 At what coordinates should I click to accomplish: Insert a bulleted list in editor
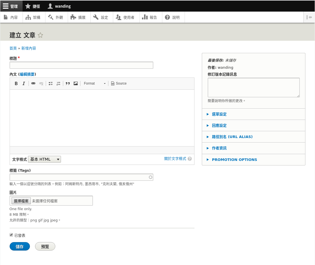click(x=51, y=83)
